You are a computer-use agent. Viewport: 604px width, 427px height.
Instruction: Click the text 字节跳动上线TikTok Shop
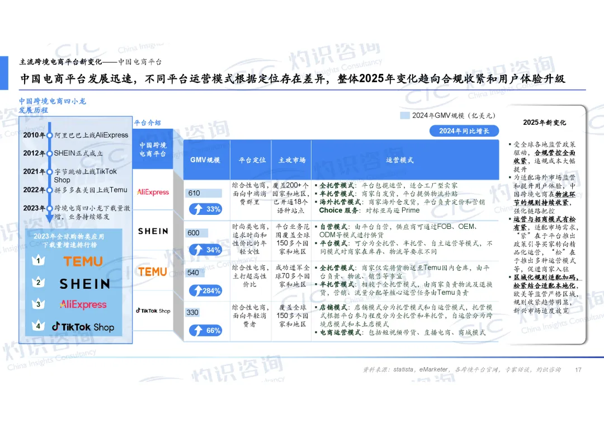tap(85, 176)
